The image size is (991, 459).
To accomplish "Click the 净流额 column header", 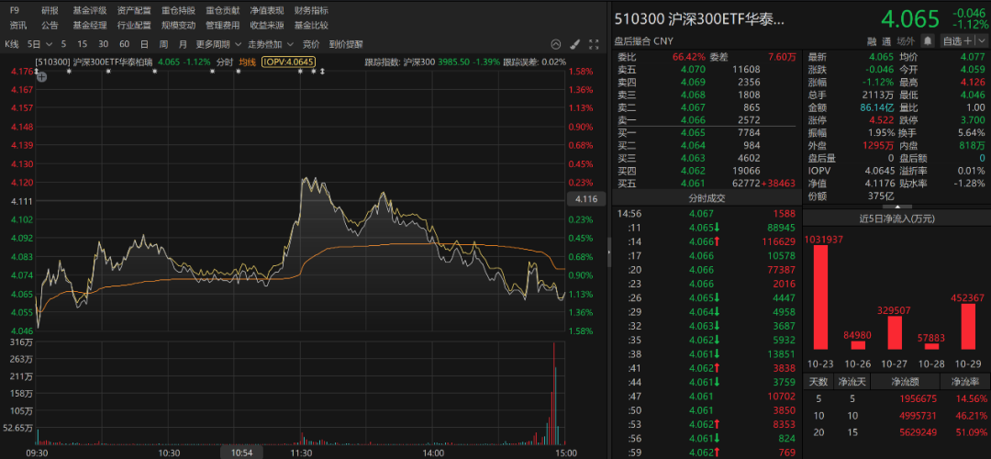I will pyautogui.click(x=905, y=381).
